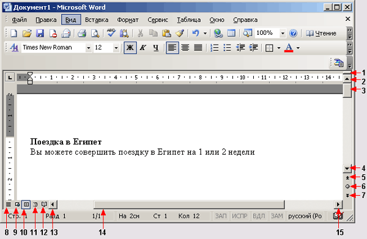Switch to Normal view button
This screenshot has height=239, width=367.
click(x=9, y=204)
